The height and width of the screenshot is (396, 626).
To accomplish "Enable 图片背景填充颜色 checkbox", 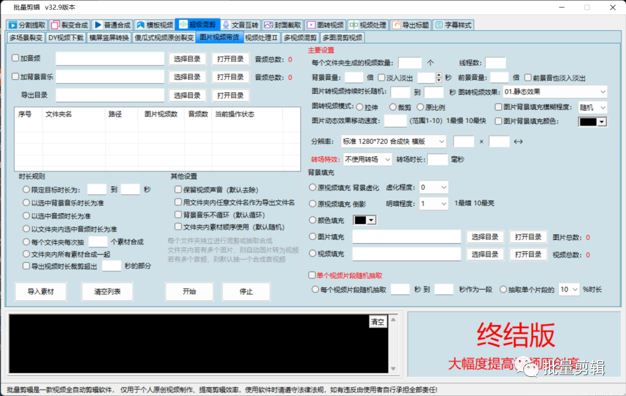I will coord(498,121).
